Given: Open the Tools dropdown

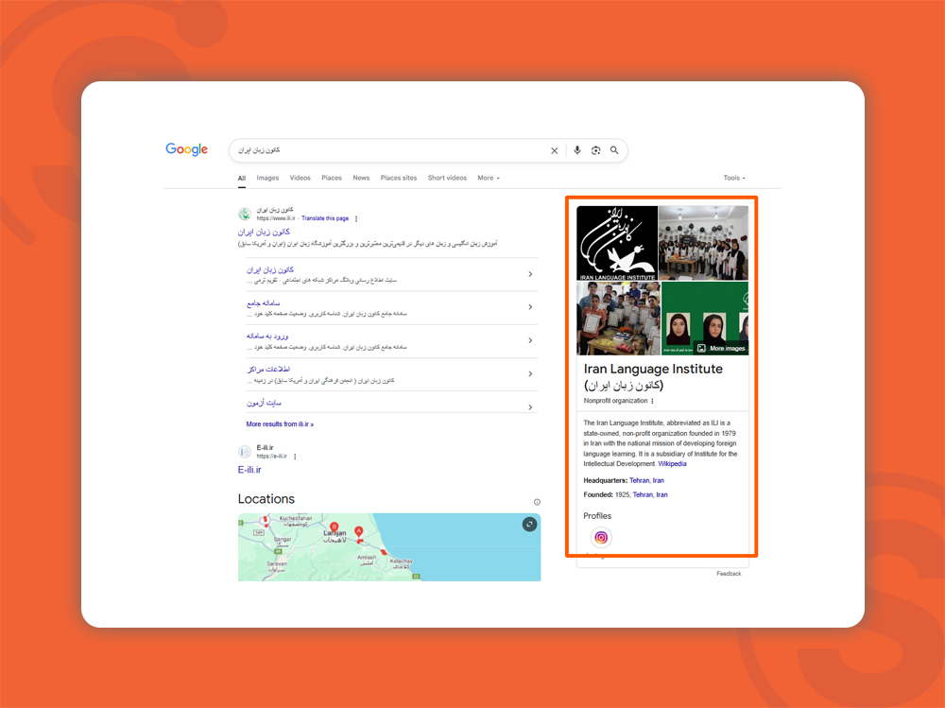Looking at the screenshot, I should click(x=734, y=178).
